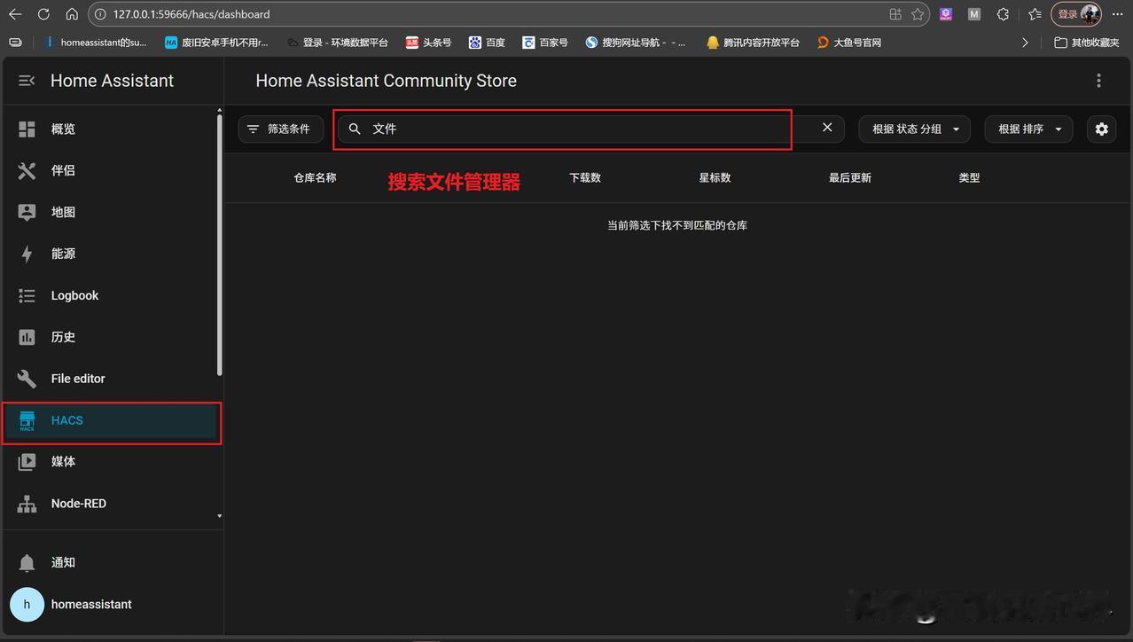Clear the search with the X button
Image resolution: width=1133 pixels, height=642 pixels.
point(826,128)
